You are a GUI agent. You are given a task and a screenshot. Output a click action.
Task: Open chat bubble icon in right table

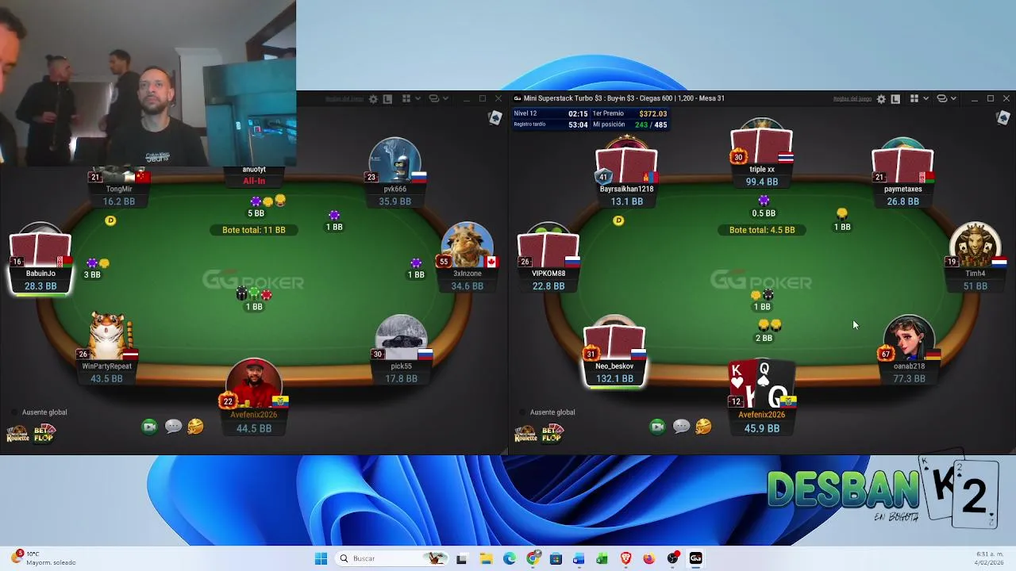[681, 427]
